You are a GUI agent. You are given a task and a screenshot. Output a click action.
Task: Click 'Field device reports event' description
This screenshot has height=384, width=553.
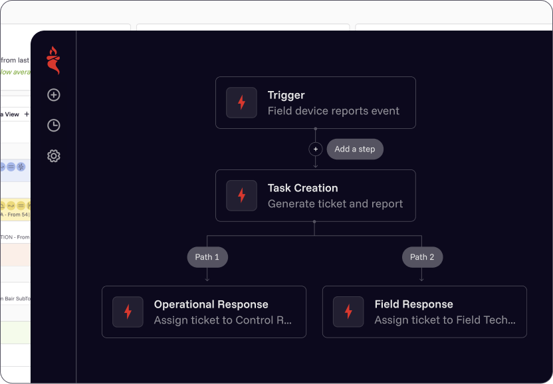click(x=333, y=111)
